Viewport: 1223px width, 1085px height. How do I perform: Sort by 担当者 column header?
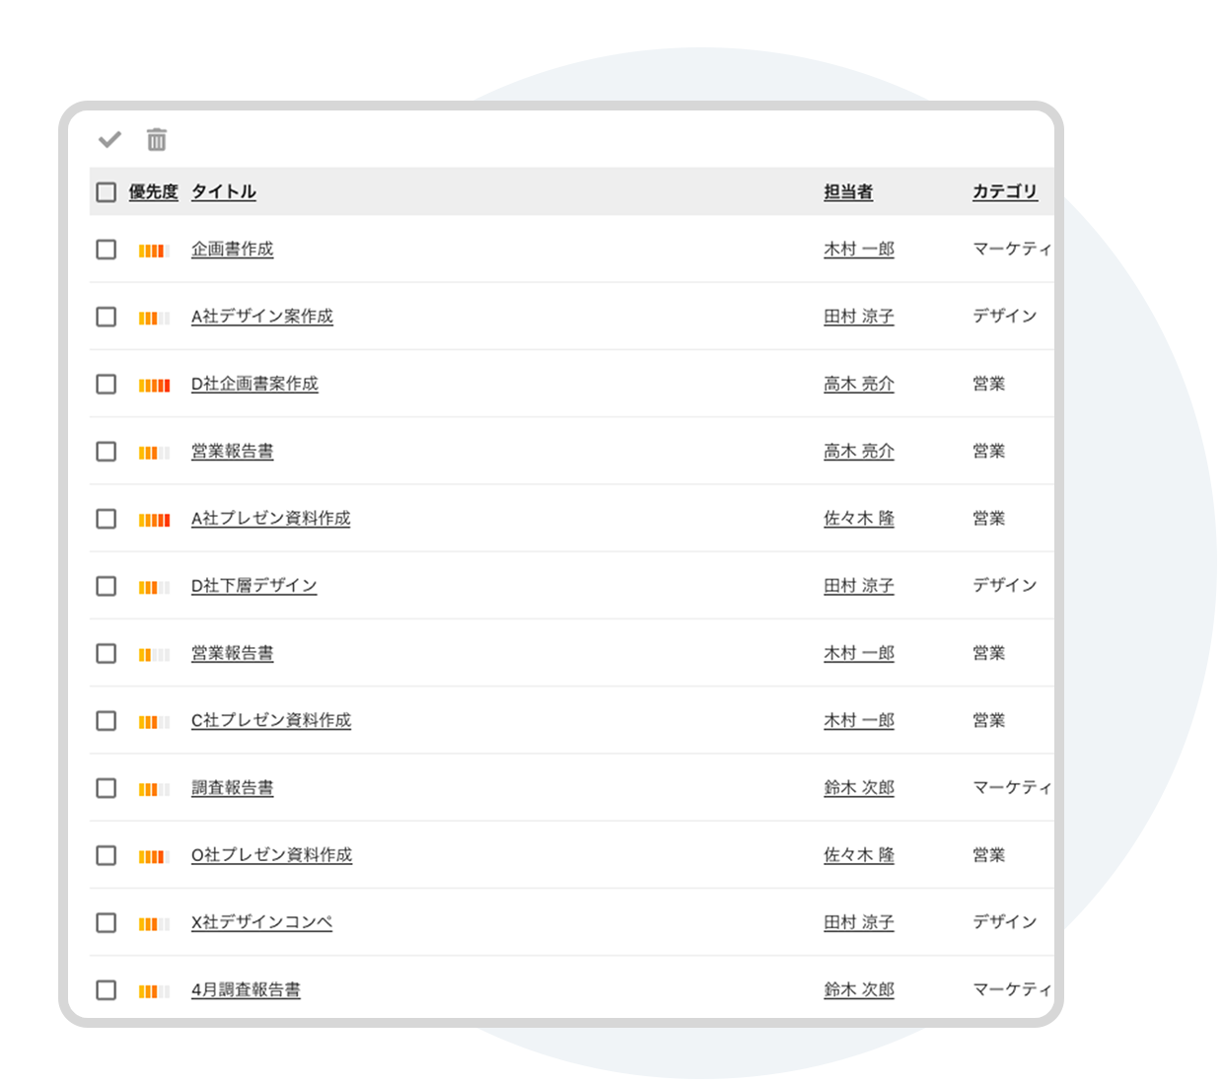[848, 191]
